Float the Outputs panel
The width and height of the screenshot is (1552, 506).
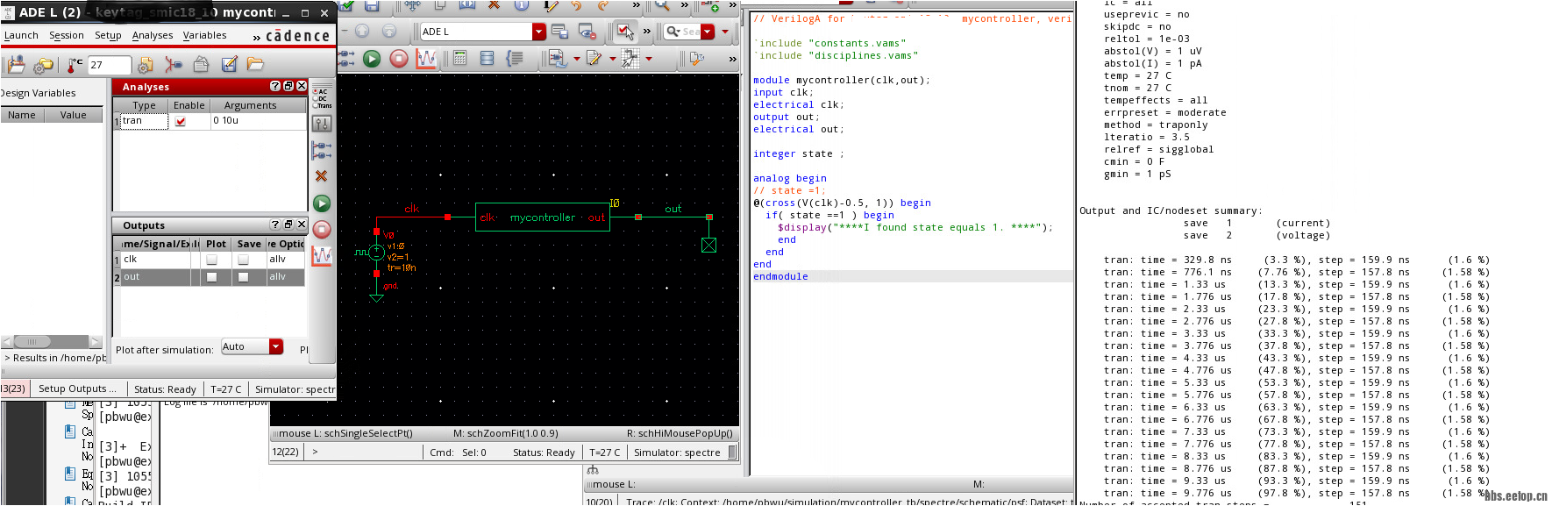point(288,224)
